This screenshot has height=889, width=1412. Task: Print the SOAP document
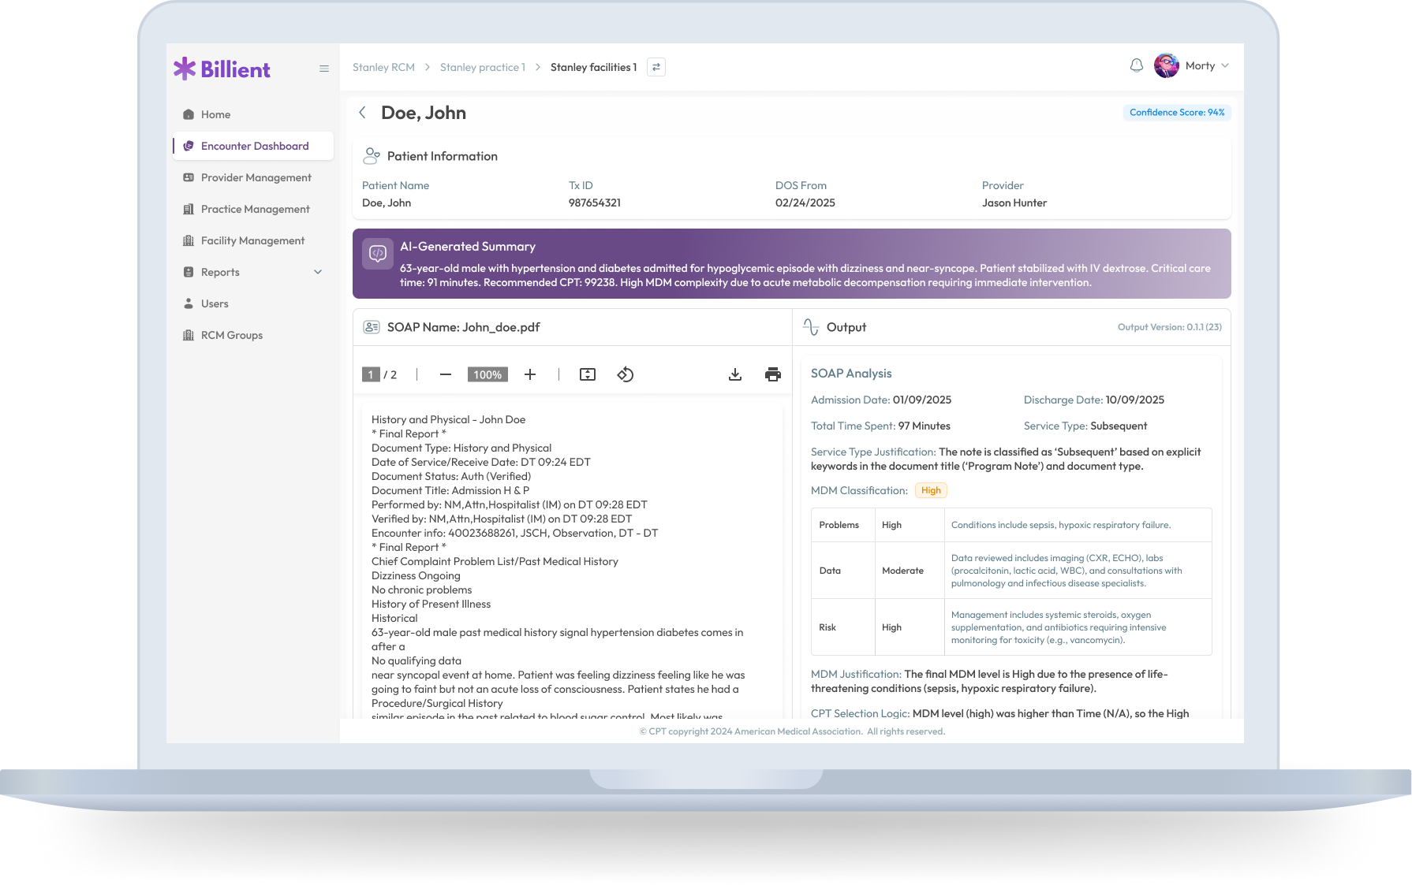[772, 374]
